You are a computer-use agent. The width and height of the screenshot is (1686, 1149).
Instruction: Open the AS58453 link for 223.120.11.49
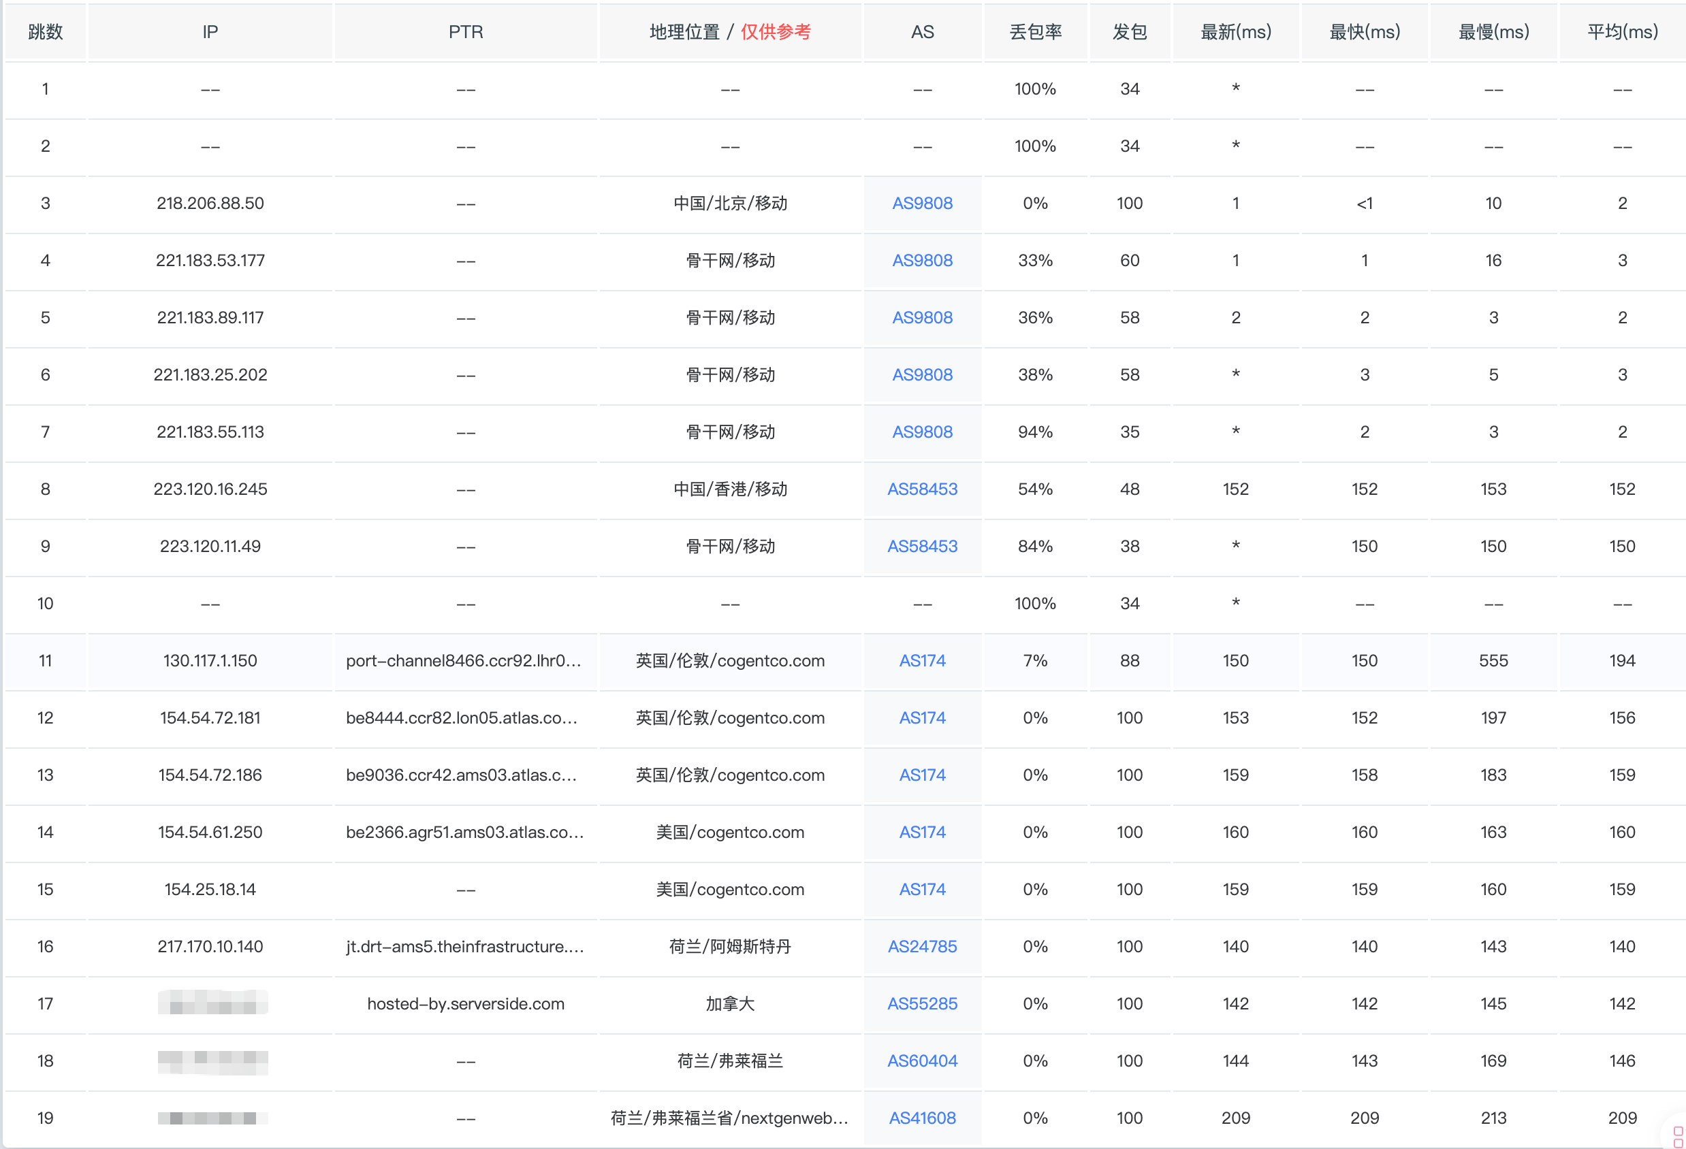tap(922, 546)
